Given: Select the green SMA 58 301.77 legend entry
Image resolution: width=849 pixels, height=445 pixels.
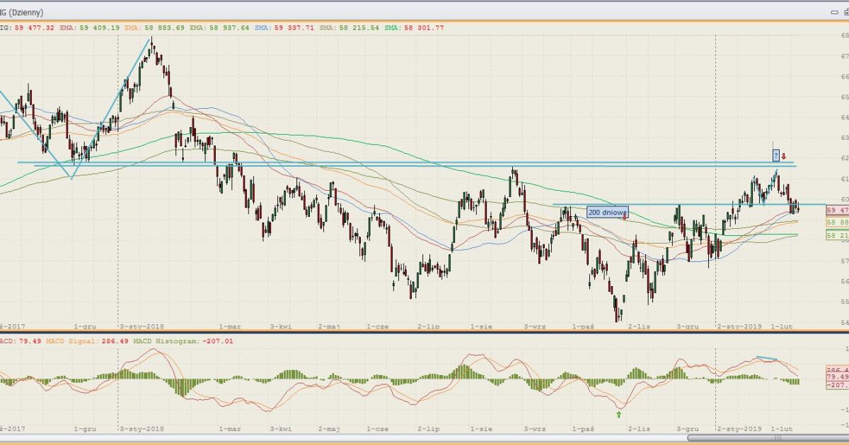Looking at the screenshot, I should (x=424, y=28).
